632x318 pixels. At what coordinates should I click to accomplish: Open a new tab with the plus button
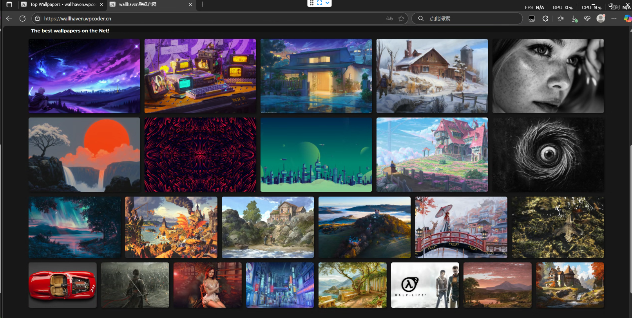(x=203, y=5)
